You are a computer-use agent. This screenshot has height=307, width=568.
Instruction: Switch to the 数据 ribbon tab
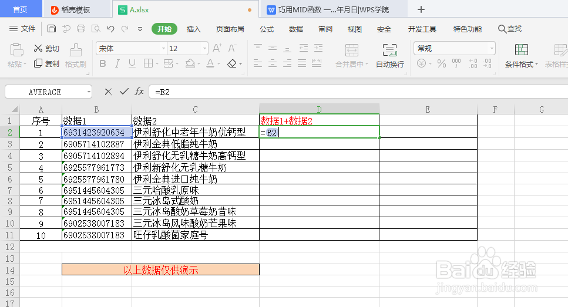pyautogui.click(x=296, y=29)
